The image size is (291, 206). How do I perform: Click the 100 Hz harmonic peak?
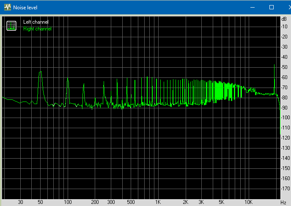point(67,80)
